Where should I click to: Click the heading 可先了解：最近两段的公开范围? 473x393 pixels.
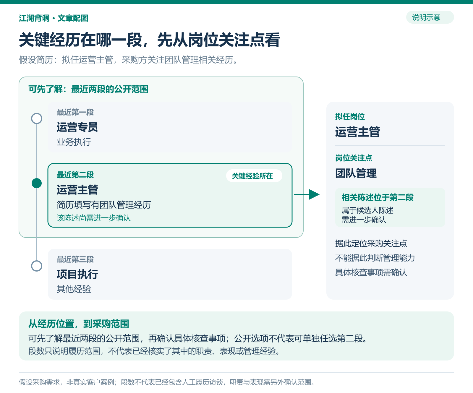88,89
